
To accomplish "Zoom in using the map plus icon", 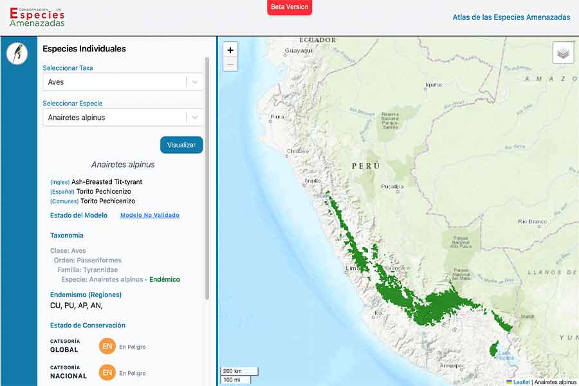I will point(230,49).
